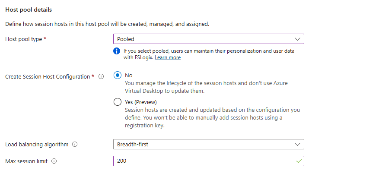
Task: Select the Yes (Preview) radio button
Action: tap(117, 102)
